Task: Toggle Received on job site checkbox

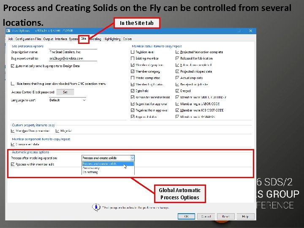Action: pyautogui.click(x=177, y=84)
